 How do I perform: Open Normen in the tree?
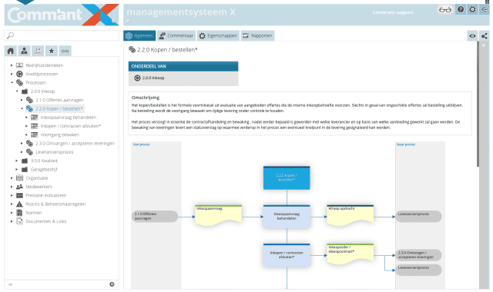[34, 213]
